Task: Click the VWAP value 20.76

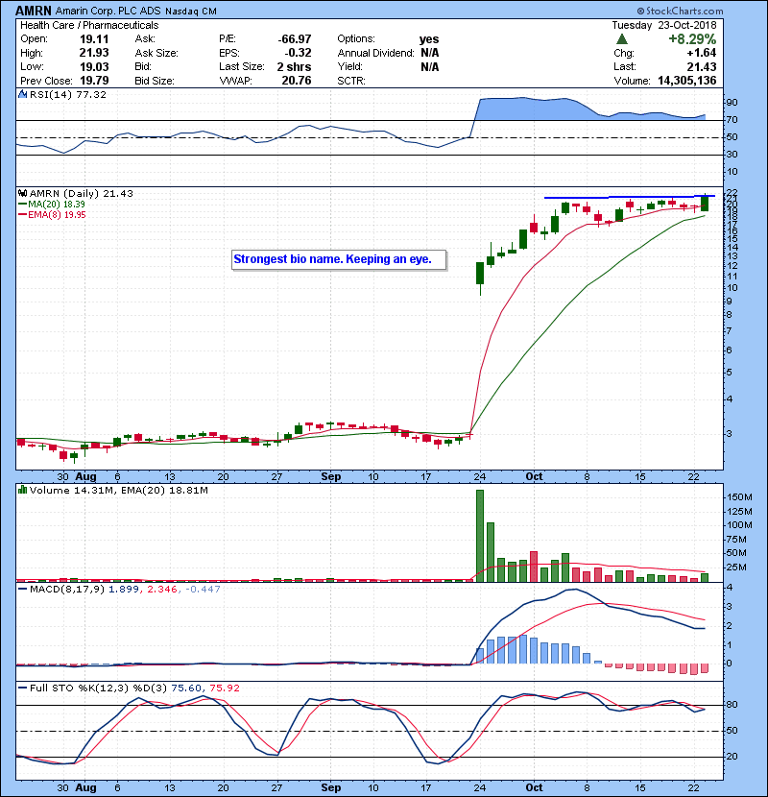Action: pyautogui.click(x=297, y=81)
